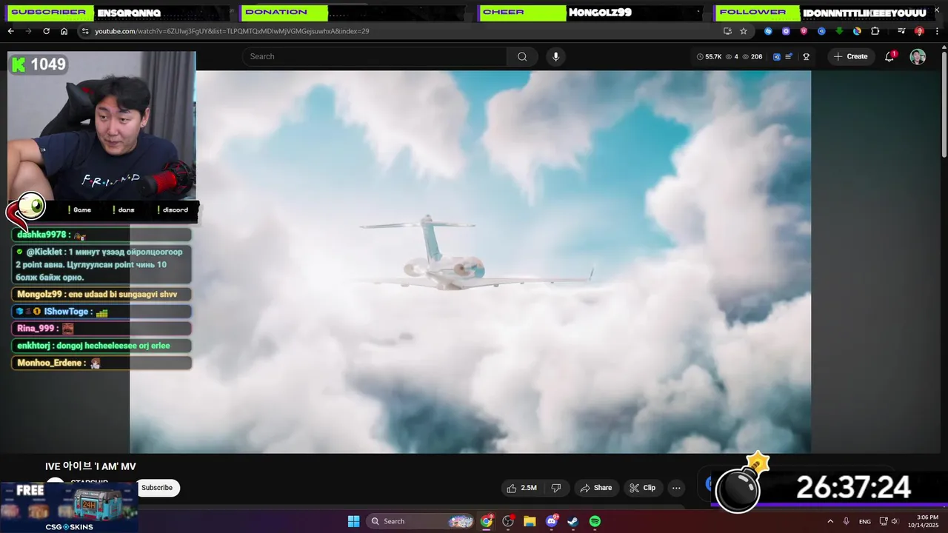Click the 55.7K clock stat

[709, 56]
